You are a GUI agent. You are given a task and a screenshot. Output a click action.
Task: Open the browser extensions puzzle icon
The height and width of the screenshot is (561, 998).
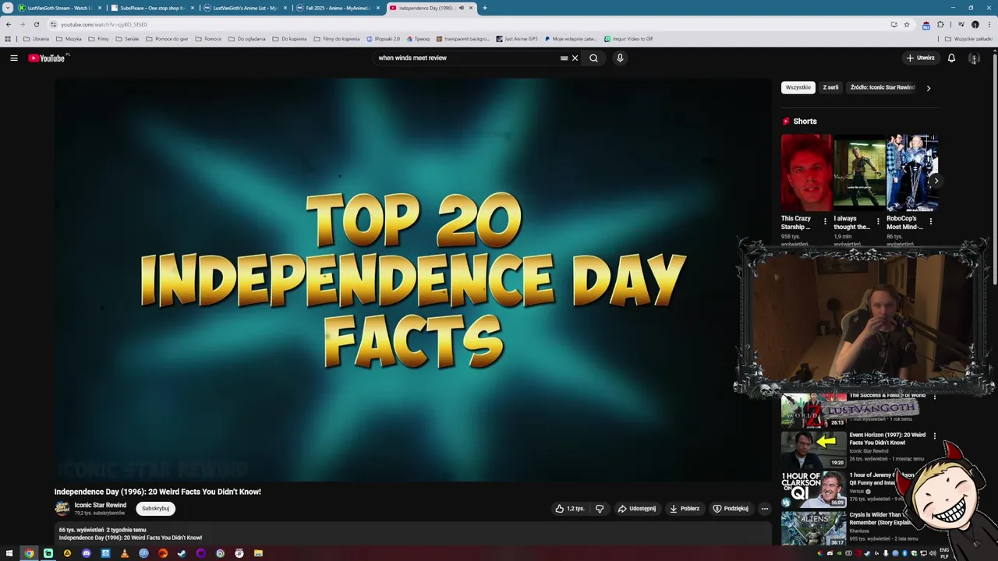click(x=940, y=24)
